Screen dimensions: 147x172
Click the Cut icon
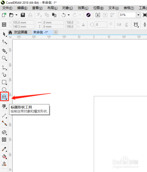39,15
